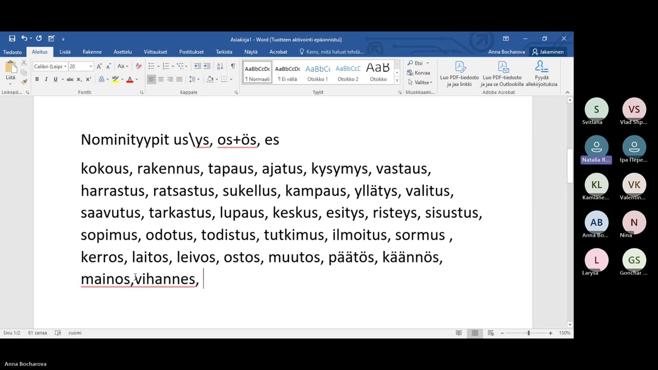This screenshot has height=370, width=658.
Task: Open the Change Case Aa dropdown
Action: click(x=122, y=66)
